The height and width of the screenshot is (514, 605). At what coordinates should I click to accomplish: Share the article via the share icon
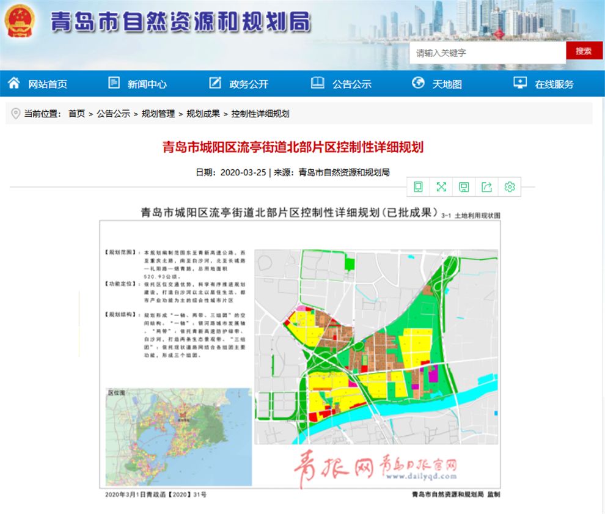(x=486, y=187)
